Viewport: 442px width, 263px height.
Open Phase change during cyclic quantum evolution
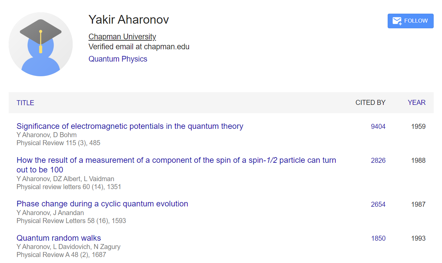click(x=102, y=204)
